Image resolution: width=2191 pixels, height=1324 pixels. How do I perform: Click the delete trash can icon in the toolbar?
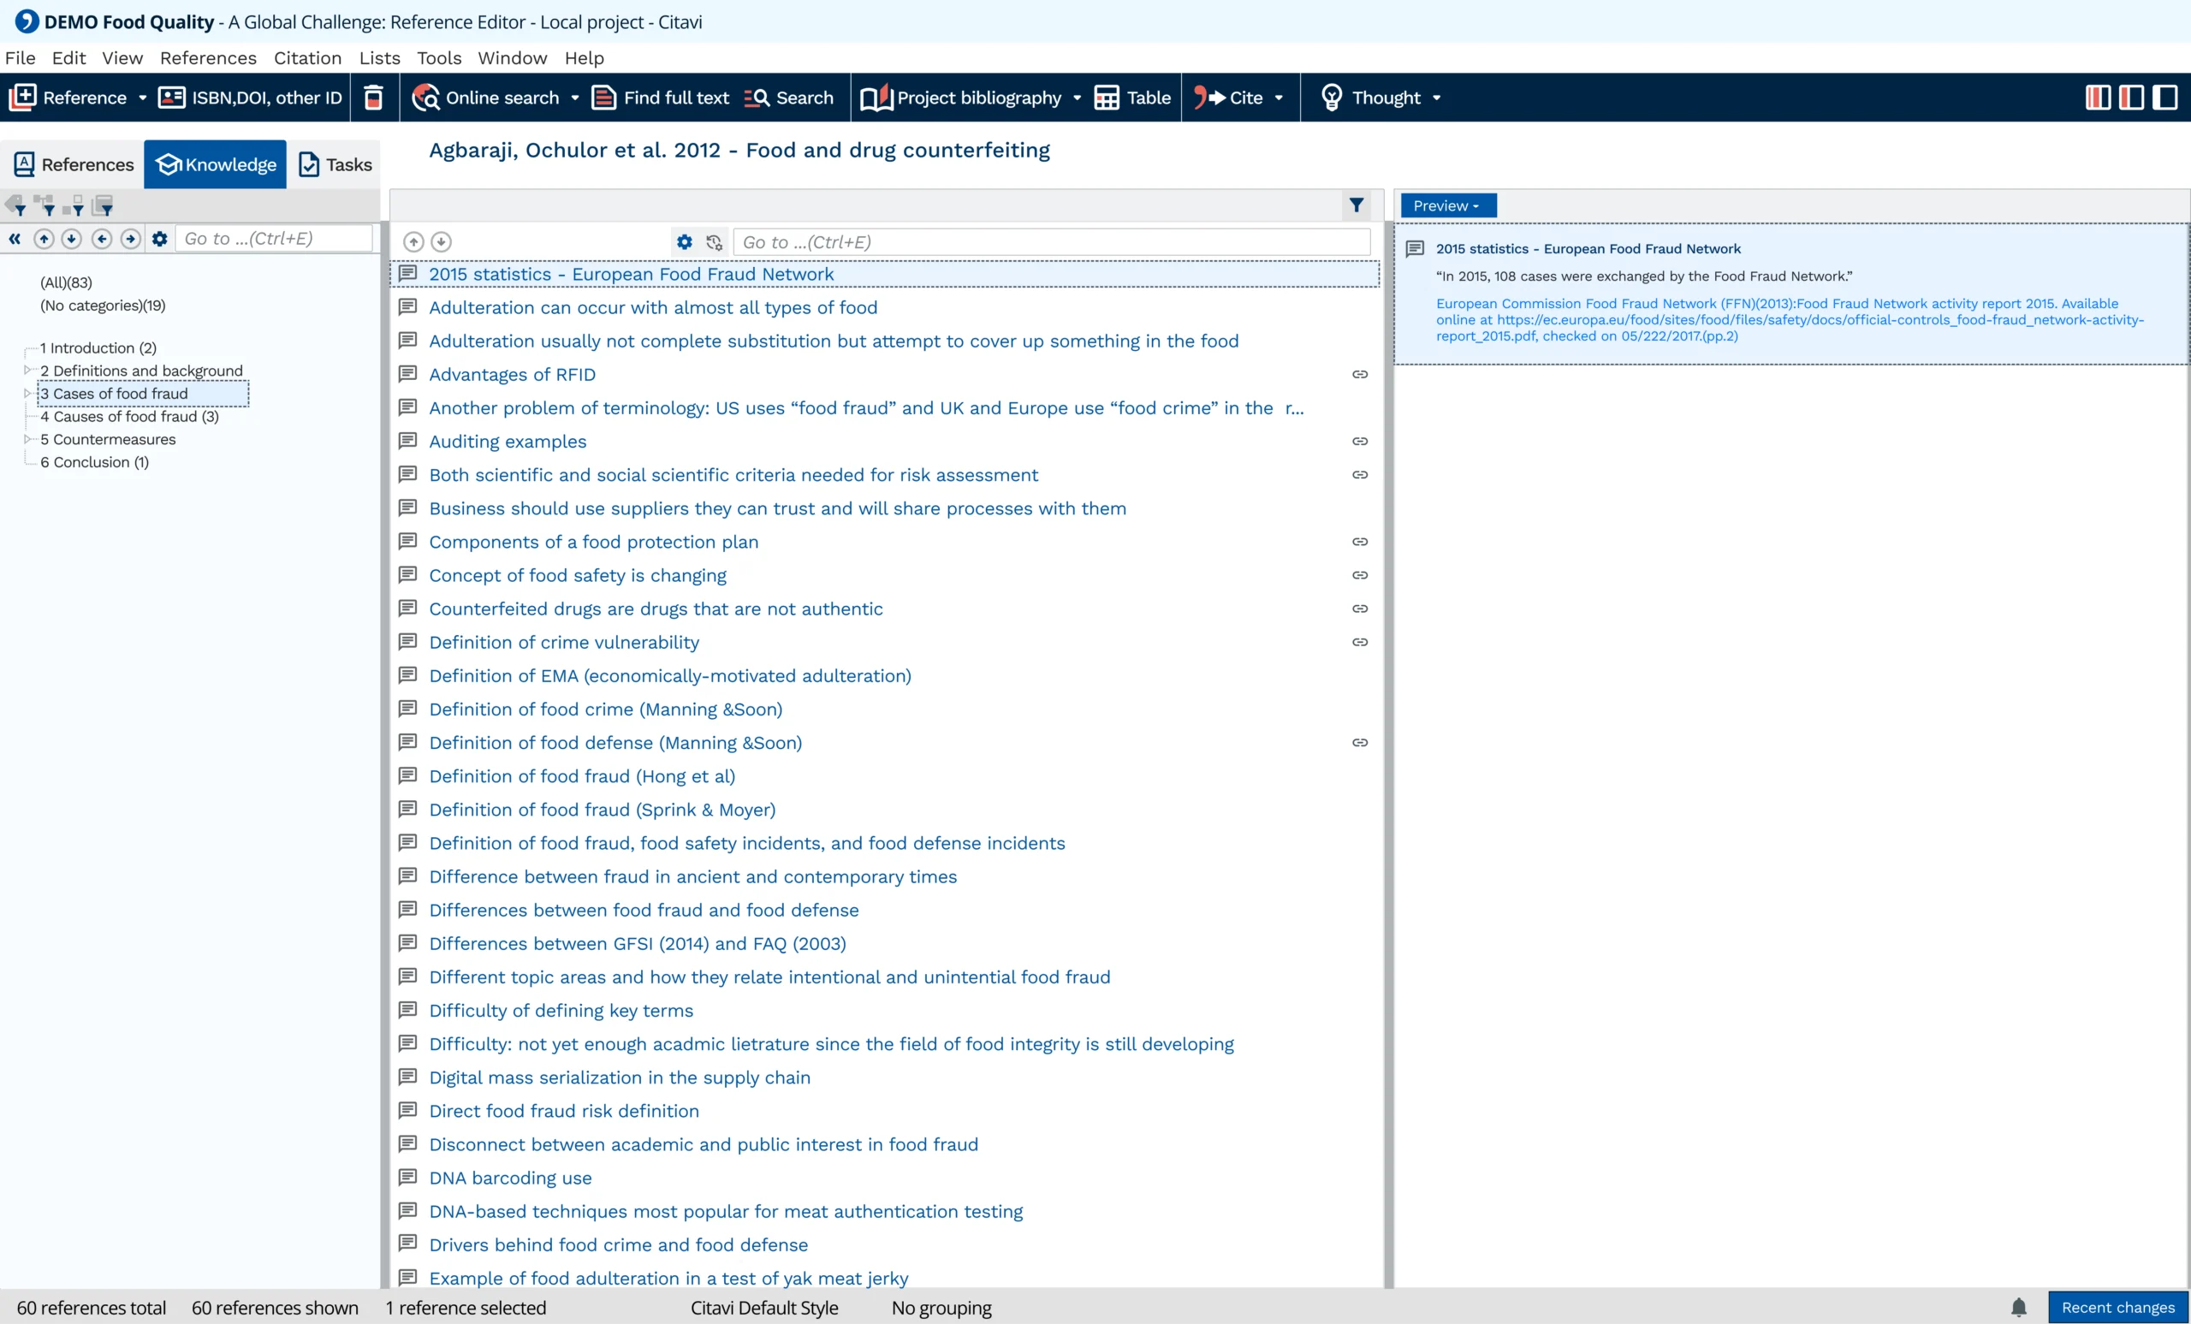pyautogui.click(x=373, y=98)
